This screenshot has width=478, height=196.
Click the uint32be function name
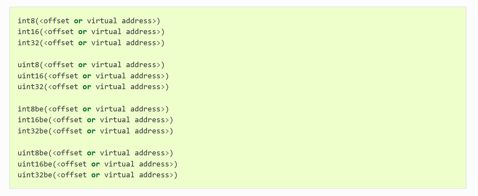(35, 175)
